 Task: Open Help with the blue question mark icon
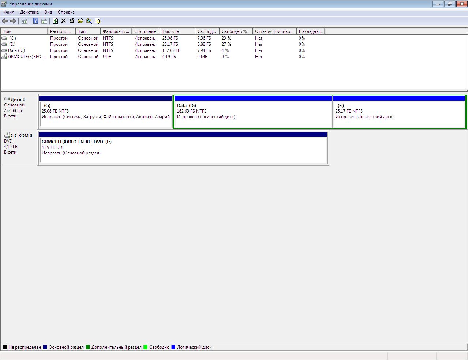tap(35, 21)
